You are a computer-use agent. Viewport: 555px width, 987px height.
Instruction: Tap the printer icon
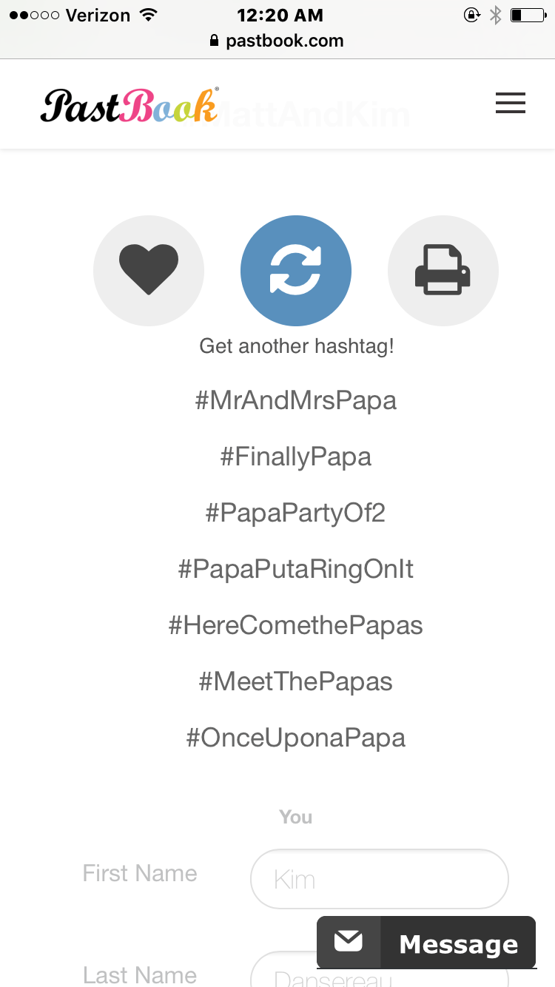tap(443, 270)
